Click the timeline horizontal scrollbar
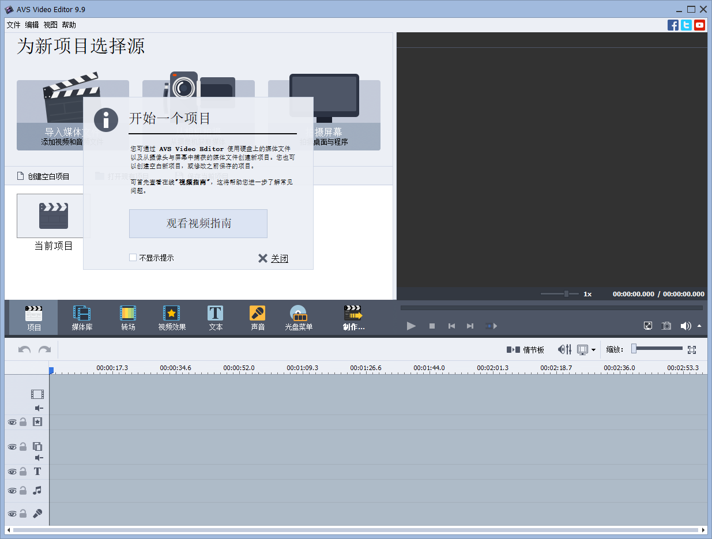 (356, 530)
